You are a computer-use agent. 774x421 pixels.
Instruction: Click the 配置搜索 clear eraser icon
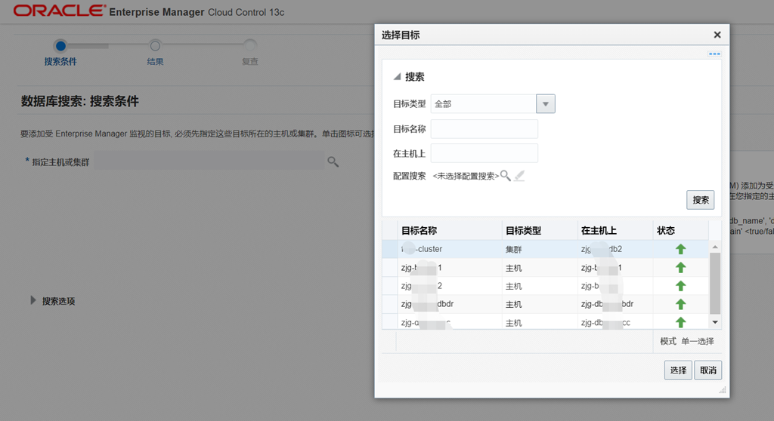[519, 176]
